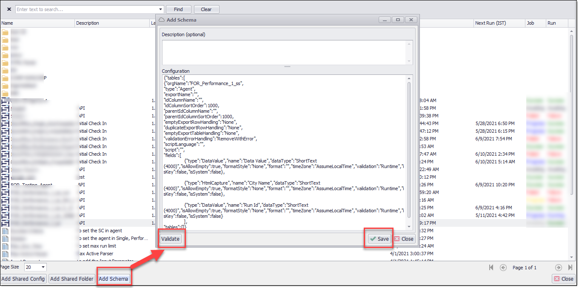Viewport: 579px width, 288px height.
Task: Save the schema configuration
Action: [379, 239]
